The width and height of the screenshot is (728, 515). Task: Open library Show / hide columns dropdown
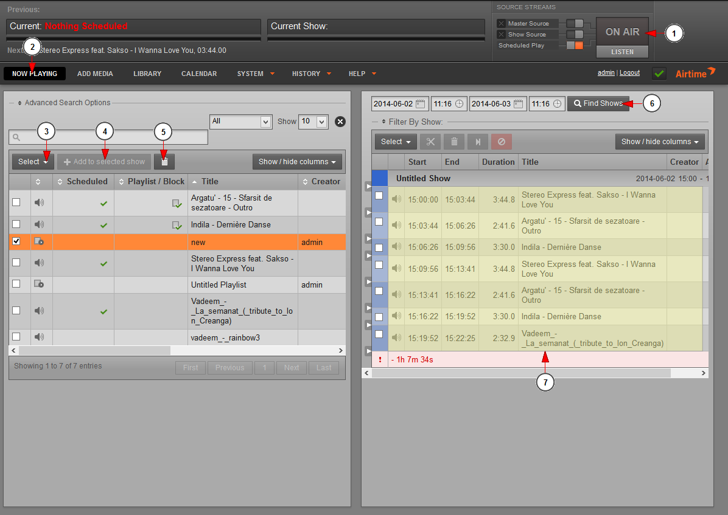(297, 162)
